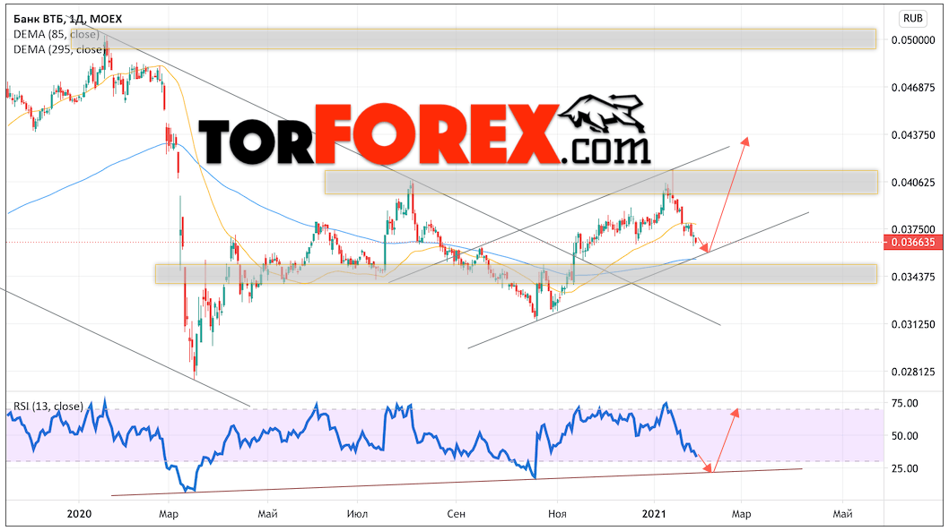The width and height of the screenshot is (949, 531).
Task: Click RSI axis label 50.00
Action: (x=905, y=435)
